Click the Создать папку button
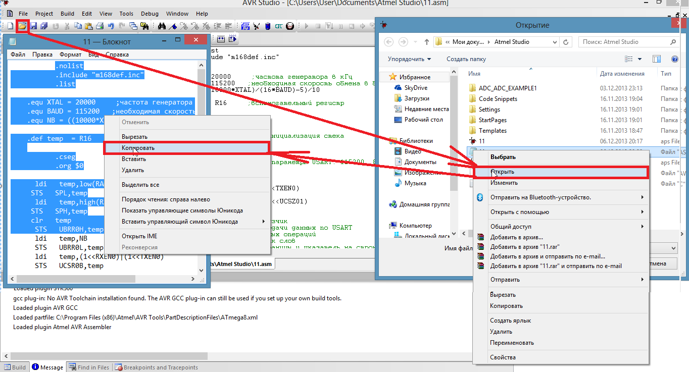 click(466, 59)
